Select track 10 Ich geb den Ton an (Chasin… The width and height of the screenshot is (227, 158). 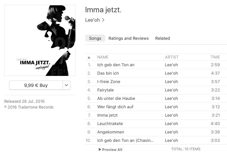click(x=156, y=140)
